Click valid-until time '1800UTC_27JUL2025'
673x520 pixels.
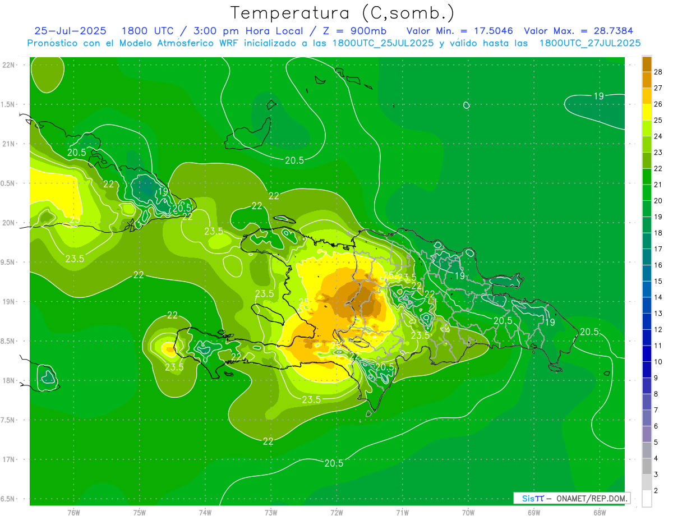590,43
